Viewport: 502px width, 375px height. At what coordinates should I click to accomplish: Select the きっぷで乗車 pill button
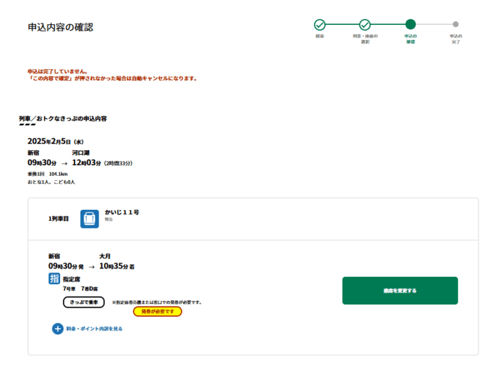tap(84, 302)
